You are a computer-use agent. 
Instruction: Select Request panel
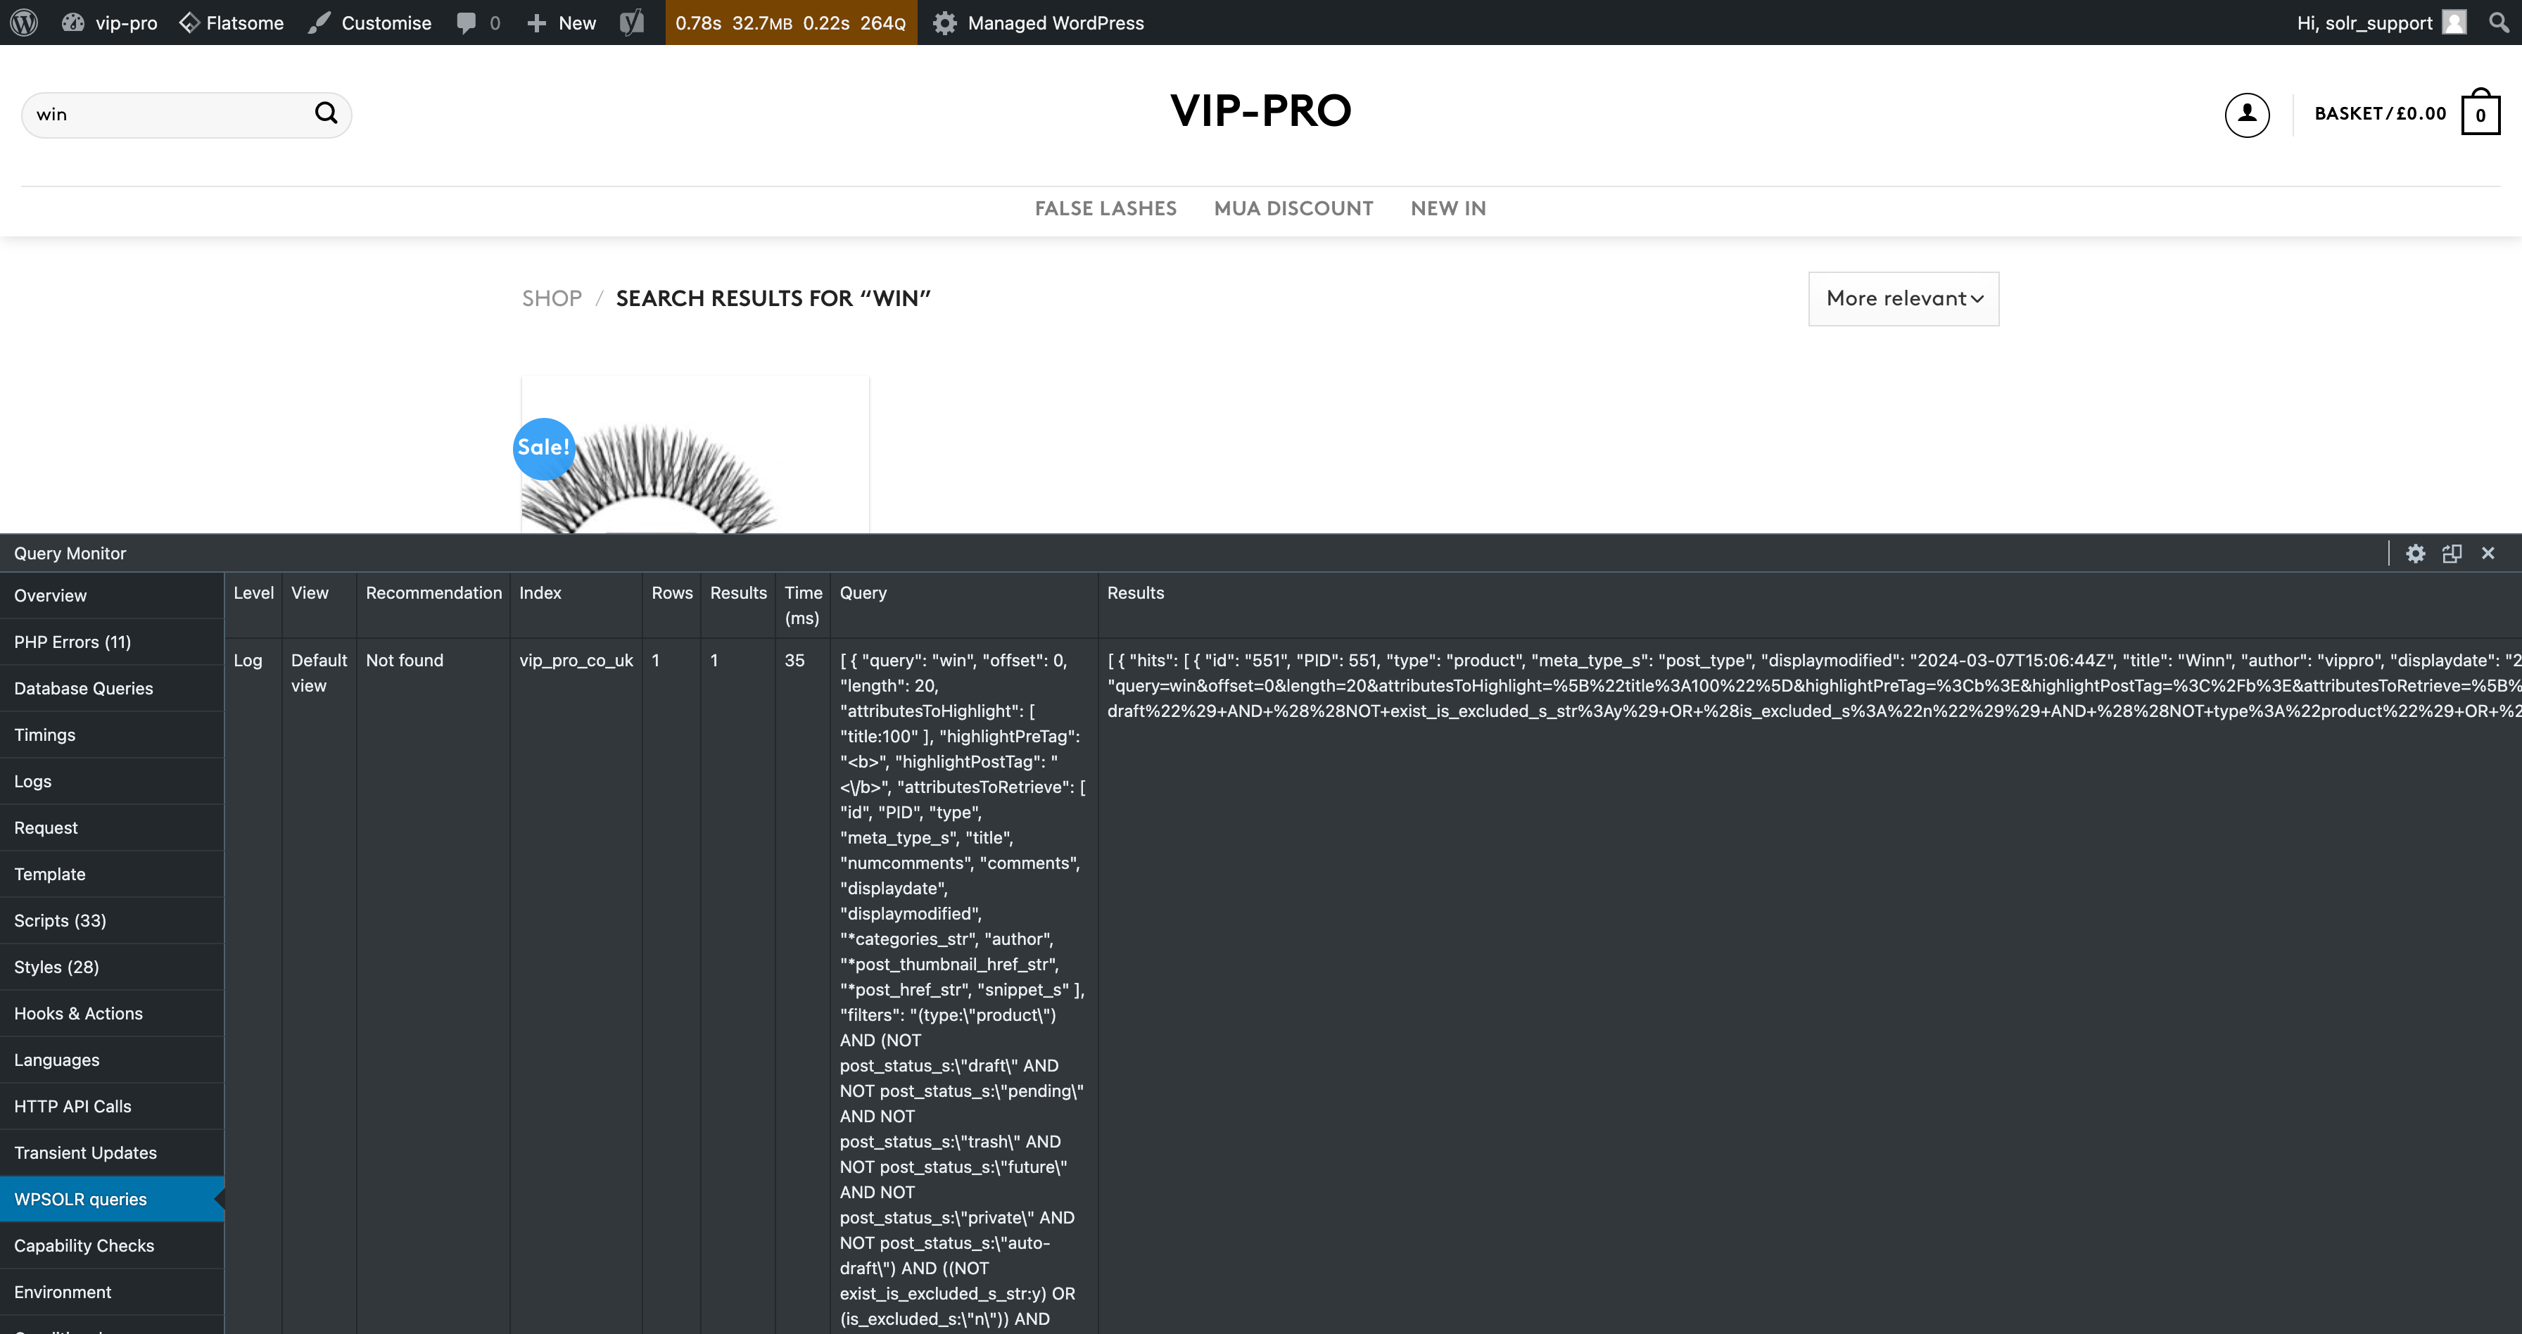[x=112, y=828]
